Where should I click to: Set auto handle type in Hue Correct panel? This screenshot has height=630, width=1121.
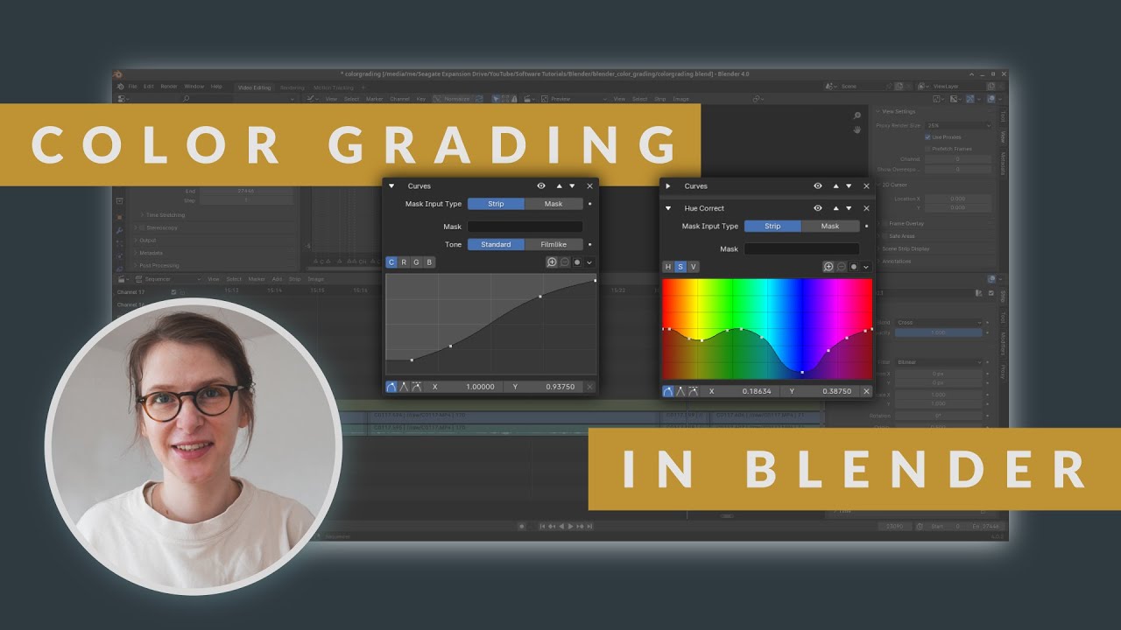(x=668, y=391)
